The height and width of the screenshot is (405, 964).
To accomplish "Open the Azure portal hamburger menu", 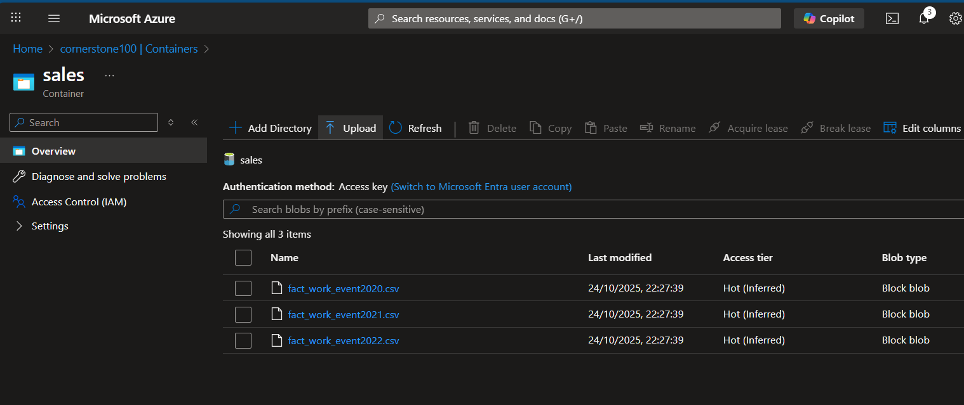I will click(54, 18).
